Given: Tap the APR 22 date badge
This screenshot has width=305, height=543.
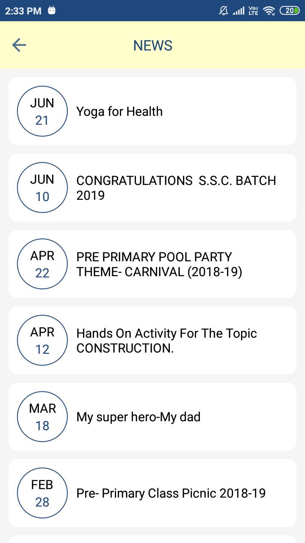Looking at the screenshot, I should (x=42, y=264).
